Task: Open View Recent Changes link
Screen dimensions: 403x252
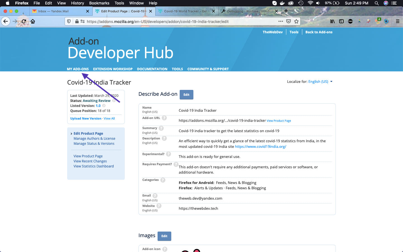Action: pyautogui.click(x=90, y=161)
